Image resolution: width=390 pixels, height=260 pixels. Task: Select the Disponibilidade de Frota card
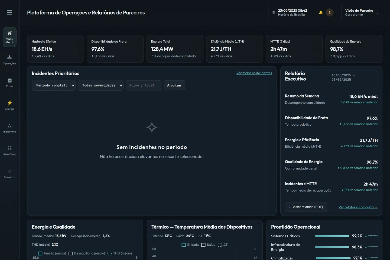[x=115, y=49]
